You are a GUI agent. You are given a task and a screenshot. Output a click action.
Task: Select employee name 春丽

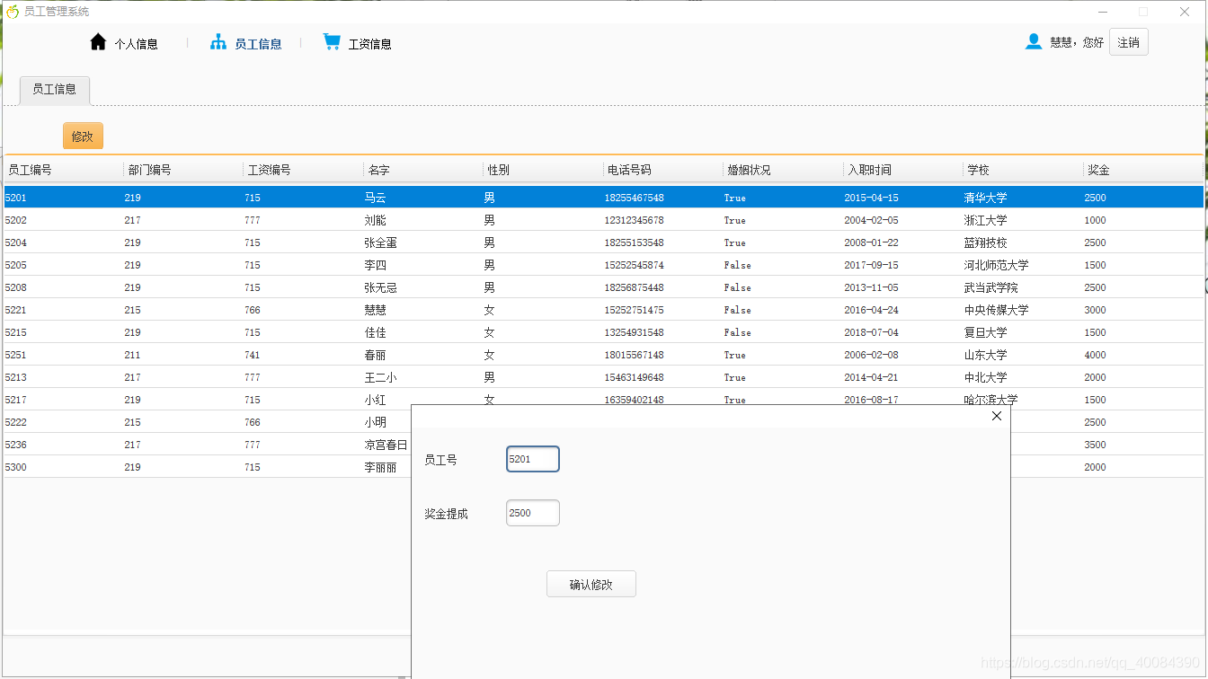pyautogui.click(x=376, y=355)
